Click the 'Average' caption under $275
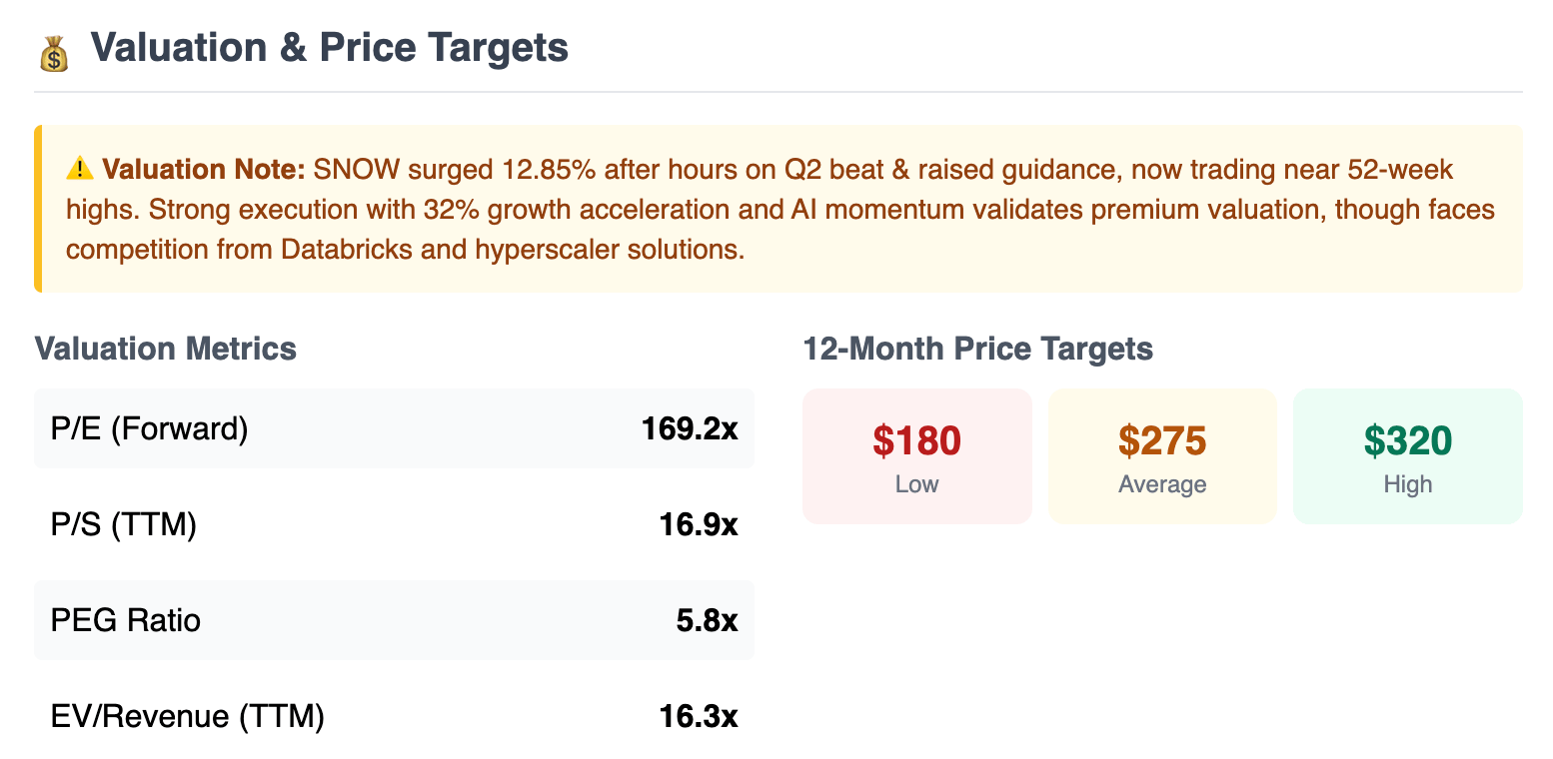This screenshot has width=1553, height=759. [1162, 484]
